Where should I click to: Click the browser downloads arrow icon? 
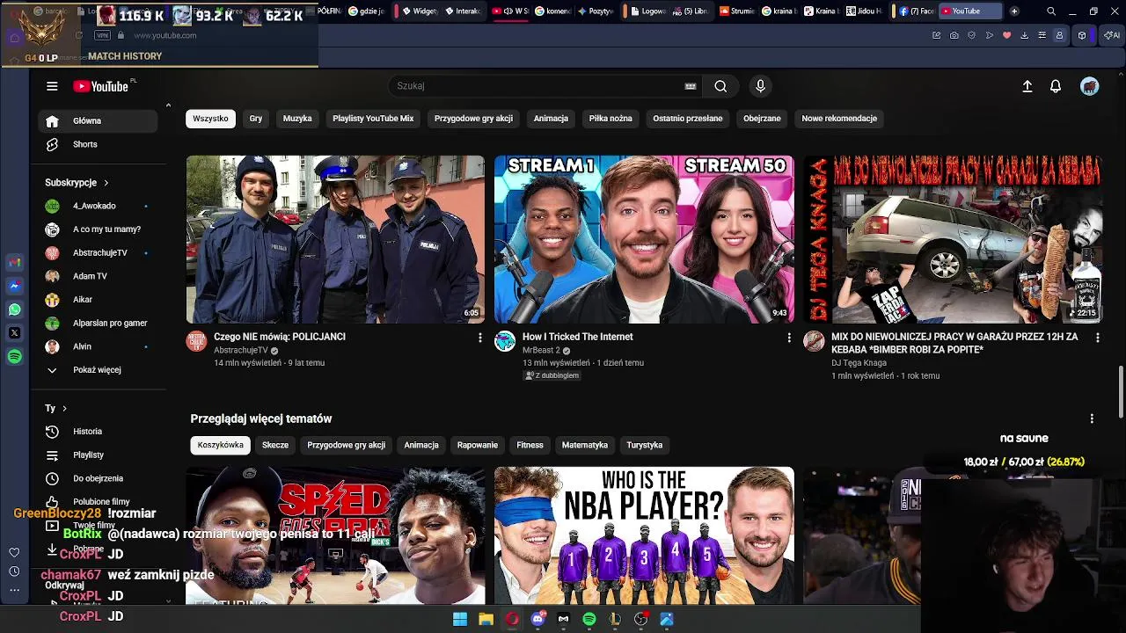click(1024, 35)
